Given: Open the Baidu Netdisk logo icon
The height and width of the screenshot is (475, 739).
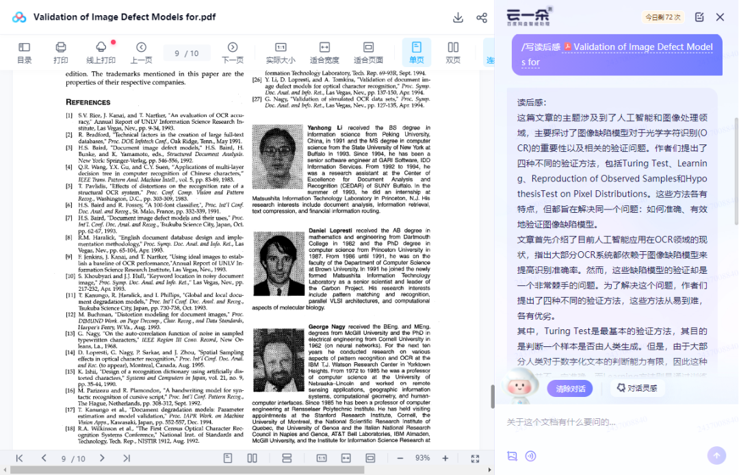Looking at the screenshot, I should point(19,17).
